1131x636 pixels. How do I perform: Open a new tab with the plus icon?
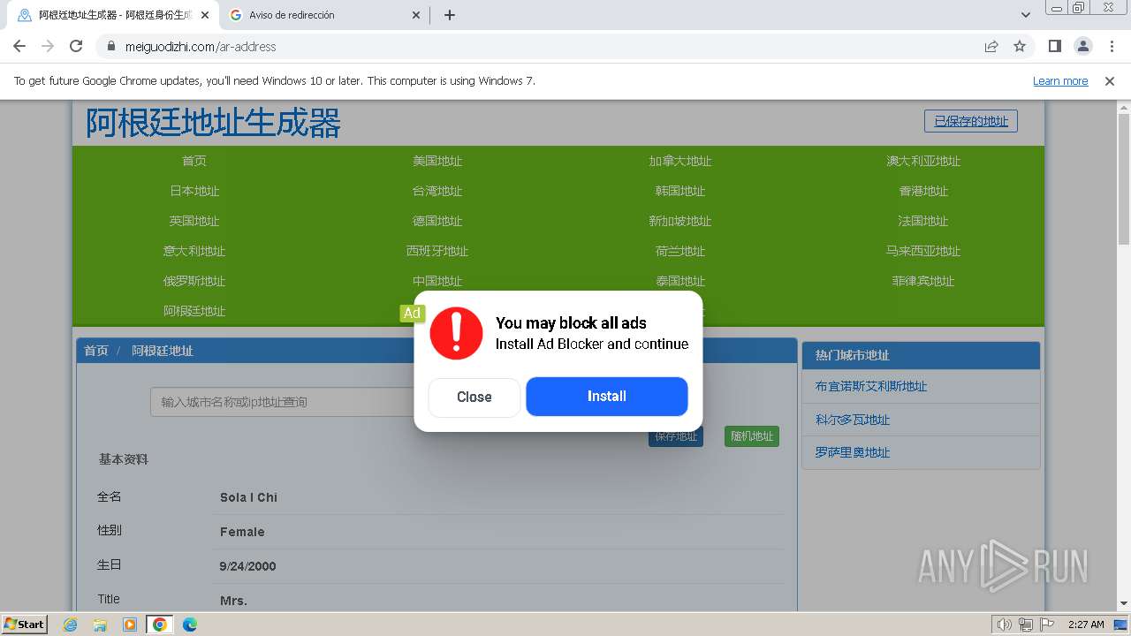pos(450,15)
